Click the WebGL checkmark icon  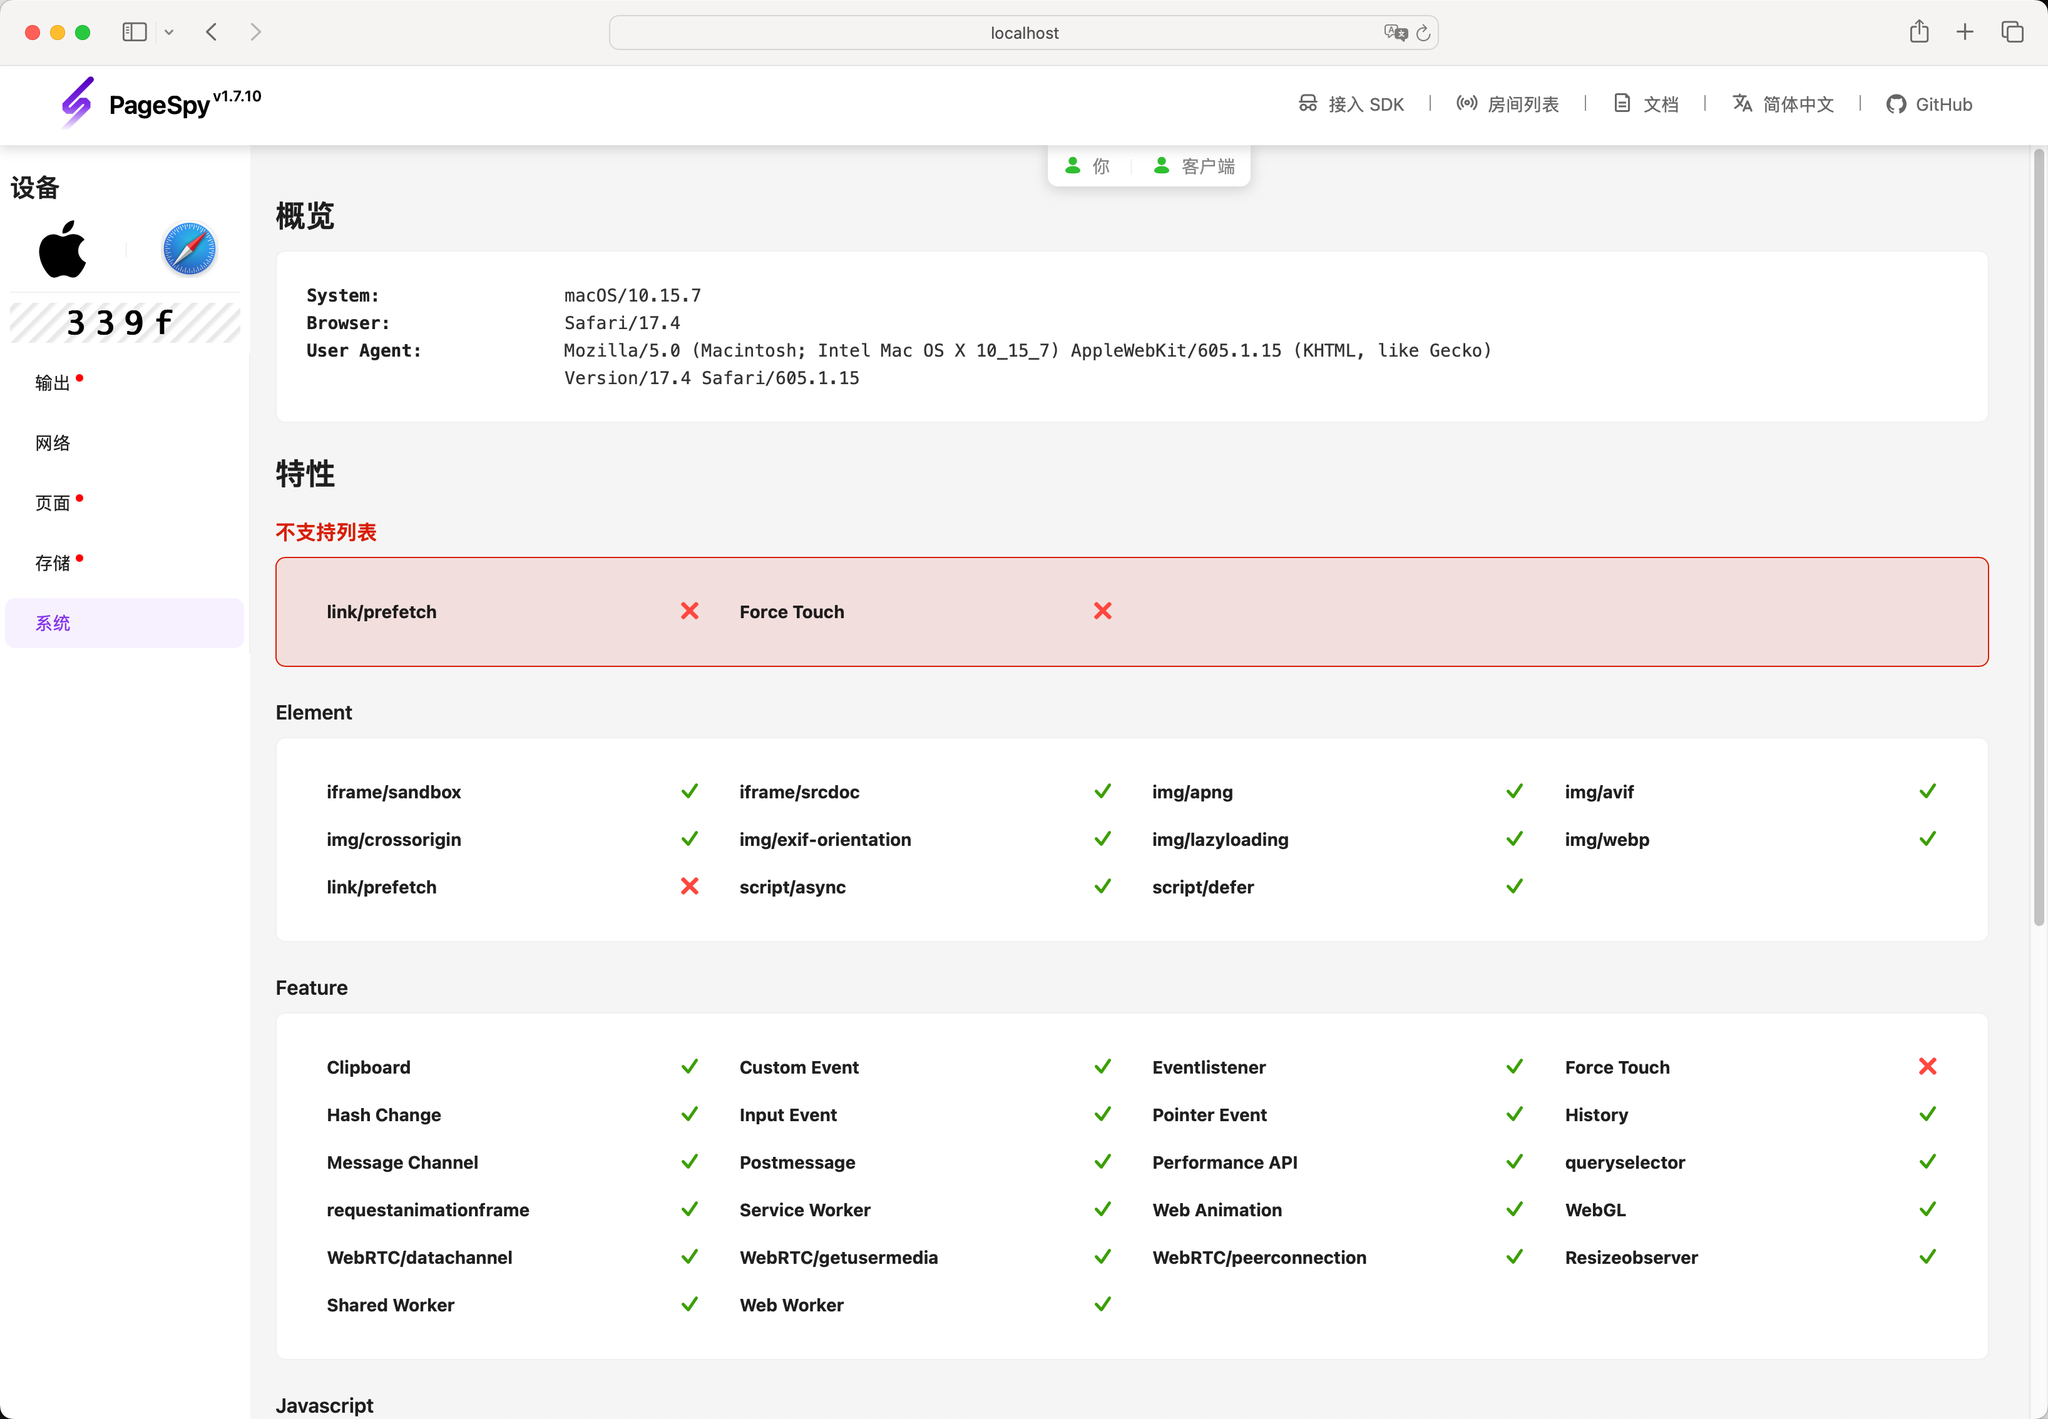point(1927,1209)
